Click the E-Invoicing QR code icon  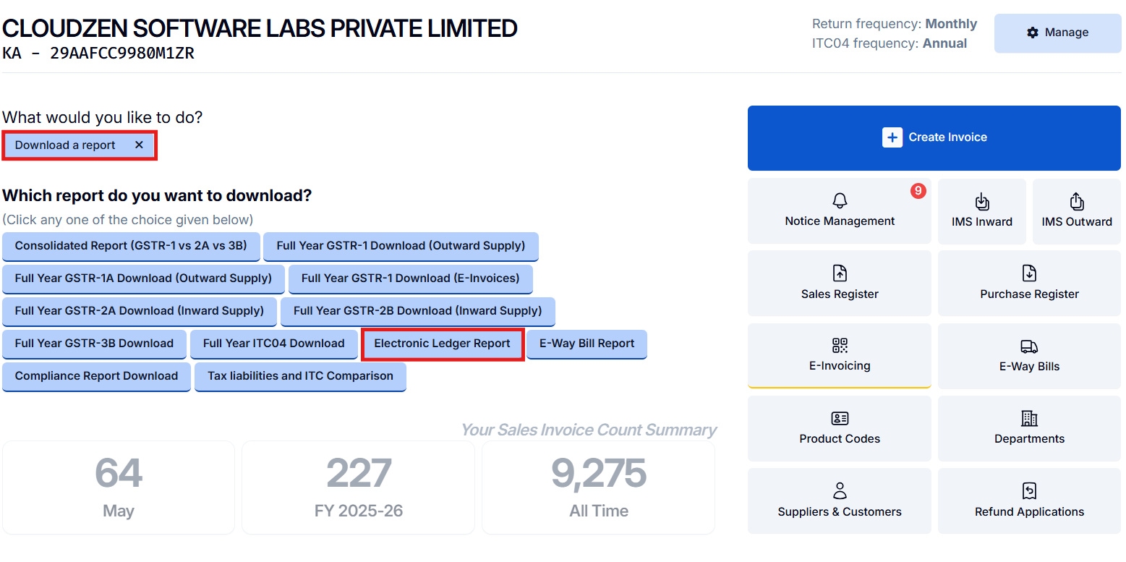[840, 345]
